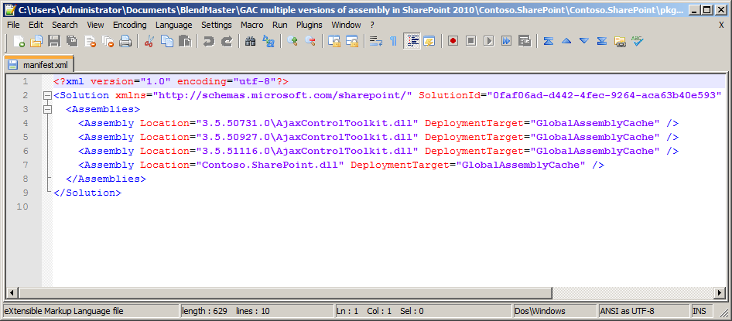Open the Run menu
The width and height of the screenshot is (732, 321).
279,25
